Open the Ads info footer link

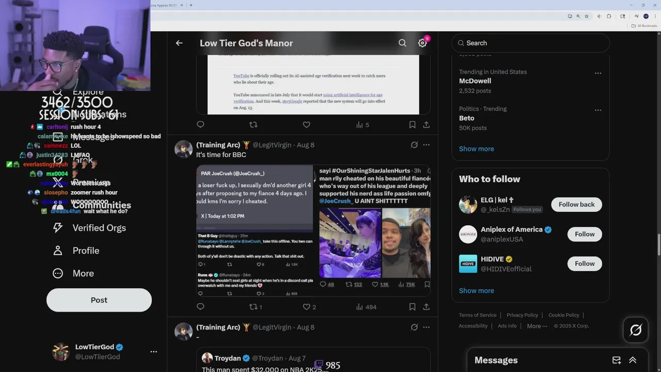507,326
